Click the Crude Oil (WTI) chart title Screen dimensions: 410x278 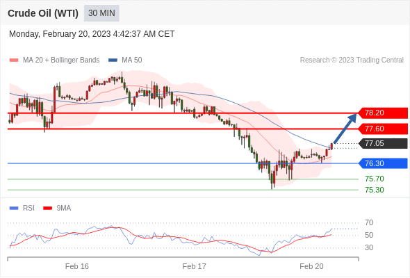point(43,13)
